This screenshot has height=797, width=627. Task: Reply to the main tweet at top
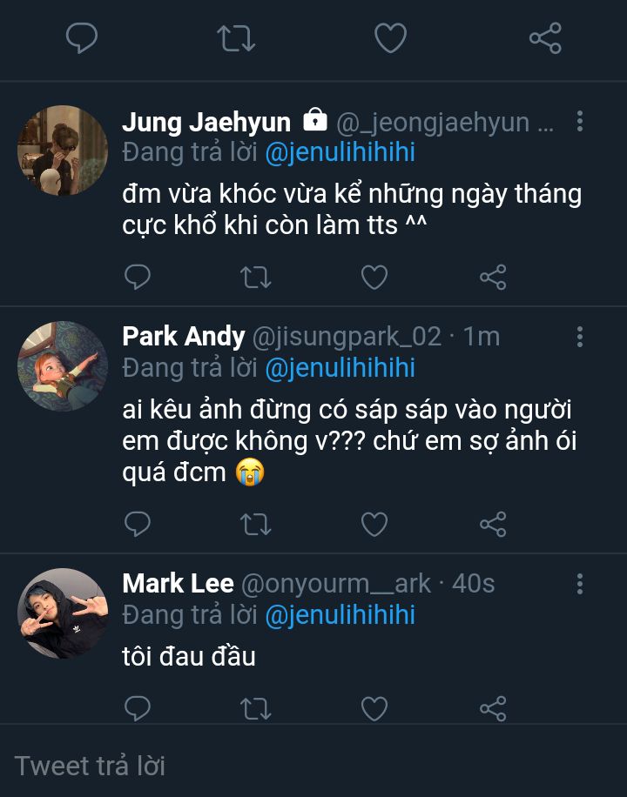coord(82,38)
